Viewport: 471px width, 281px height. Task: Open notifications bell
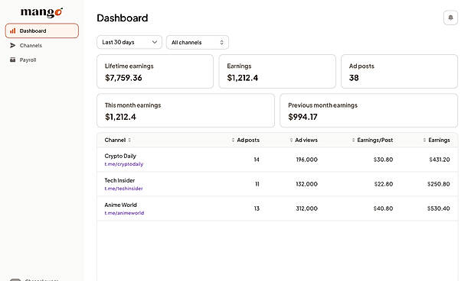pos(450,18)
